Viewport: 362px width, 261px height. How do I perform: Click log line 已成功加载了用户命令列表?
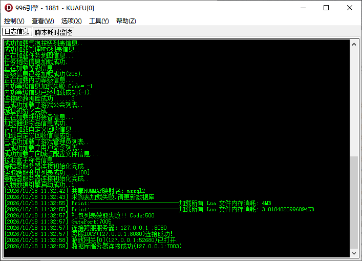[44, 148]
